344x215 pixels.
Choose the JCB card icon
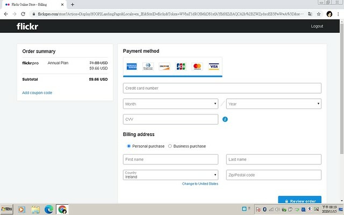pyautogui.click(x=181, y=67)
